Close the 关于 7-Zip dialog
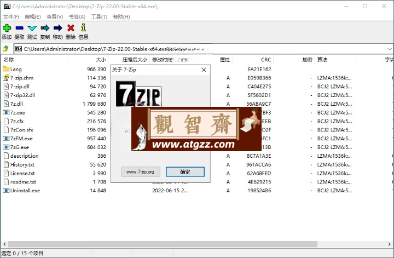This screenshot has width=394, height=258. [204, 70]
